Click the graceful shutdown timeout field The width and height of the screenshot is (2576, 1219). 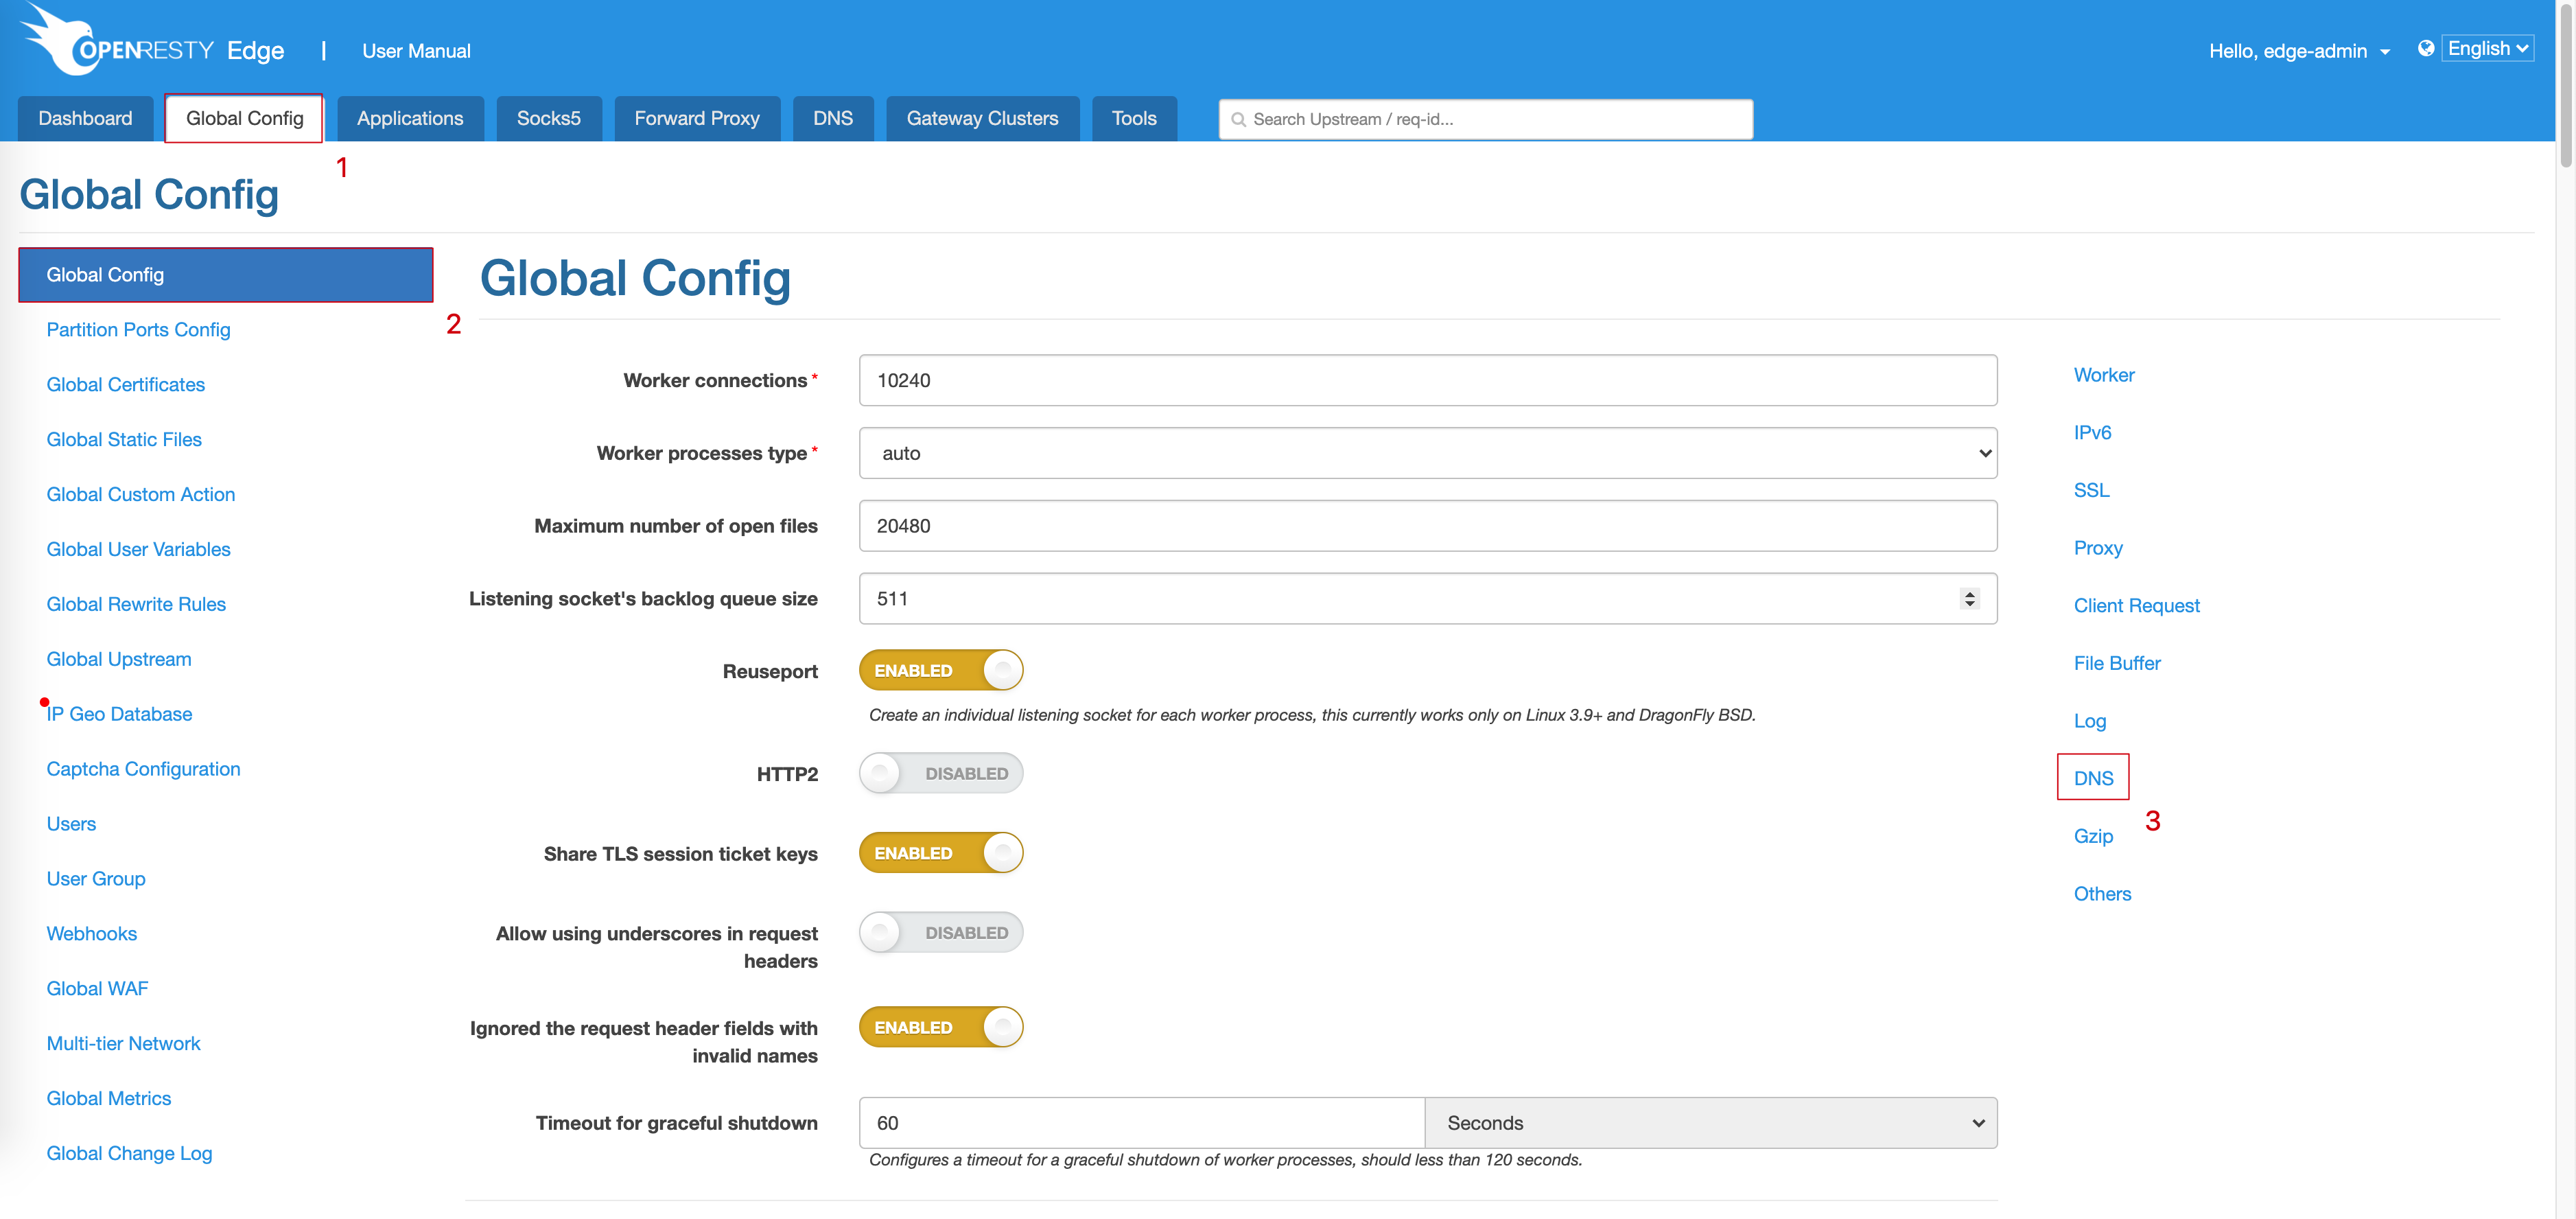[1141, 1123]
